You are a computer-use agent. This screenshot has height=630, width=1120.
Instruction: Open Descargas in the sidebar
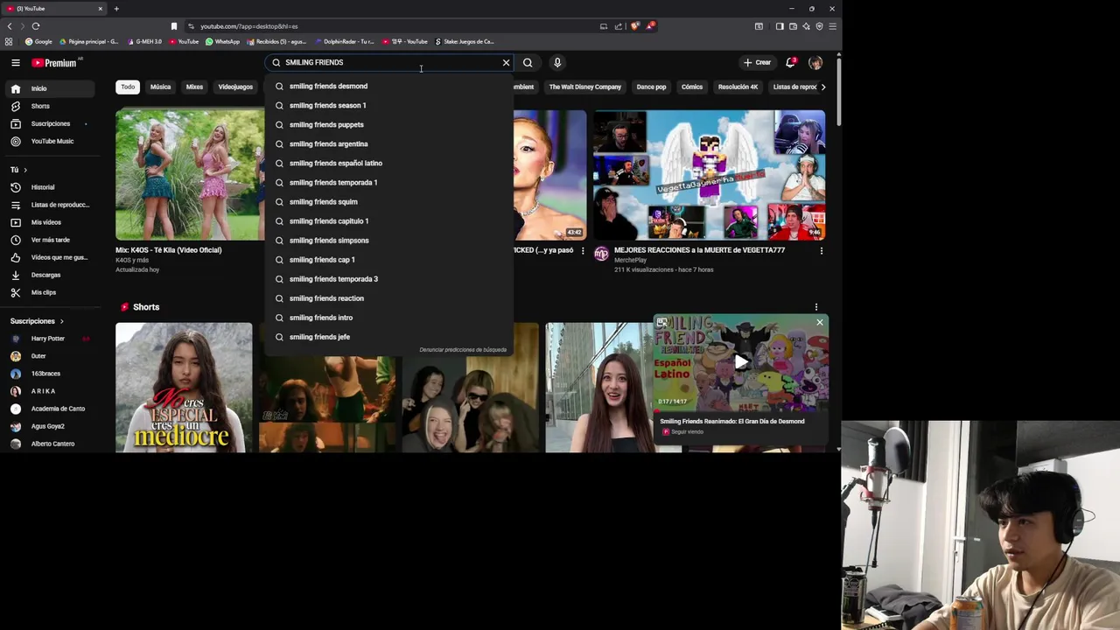(49, 275)
